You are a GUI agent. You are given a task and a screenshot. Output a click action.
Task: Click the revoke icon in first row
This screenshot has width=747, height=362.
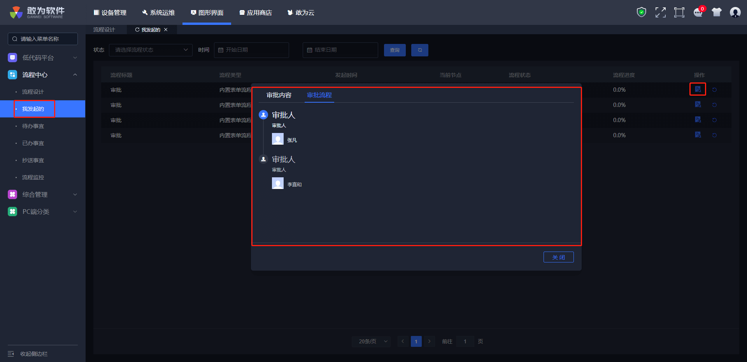pos(714,90)
